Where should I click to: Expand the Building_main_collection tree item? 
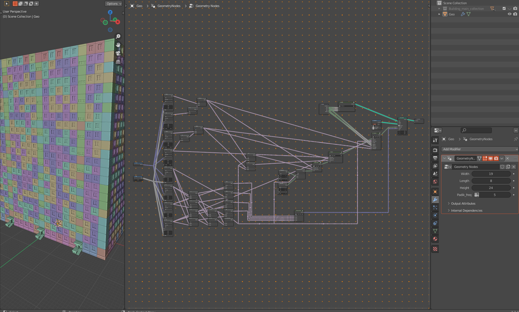click(x=439, y=8)
